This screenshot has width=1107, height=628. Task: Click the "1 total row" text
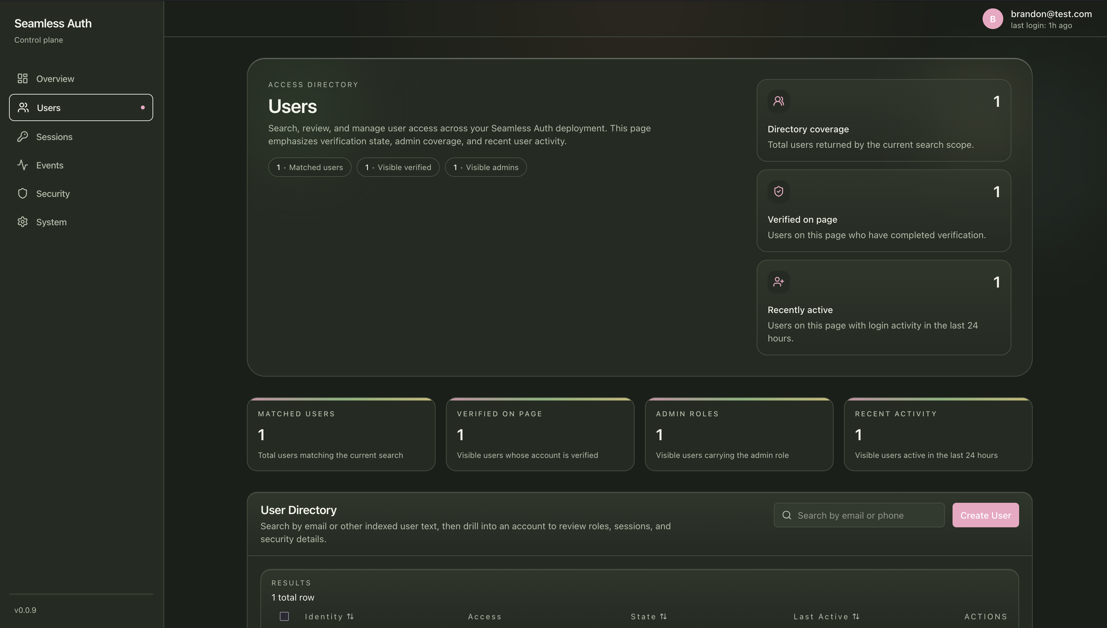click(293, 597)
